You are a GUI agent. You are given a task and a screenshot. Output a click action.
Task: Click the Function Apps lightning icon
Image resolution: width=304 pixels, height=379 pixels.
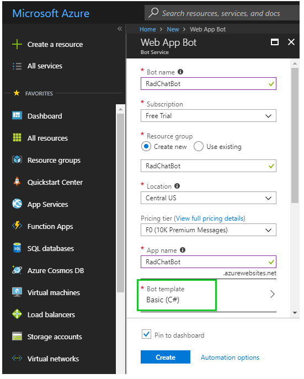point(17,226)
